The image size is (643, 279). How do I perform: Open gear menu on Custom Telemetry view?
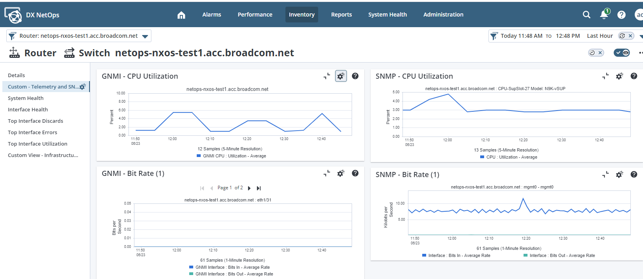82,87
